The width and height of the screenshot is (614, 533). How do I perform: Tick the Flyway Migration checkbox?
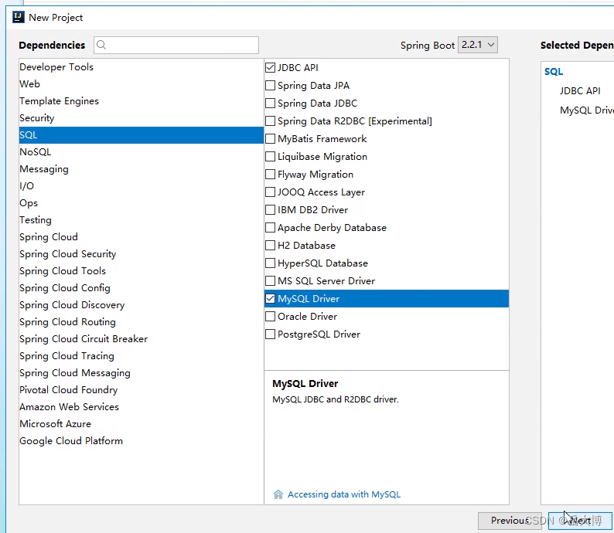[x=270, y=175]
